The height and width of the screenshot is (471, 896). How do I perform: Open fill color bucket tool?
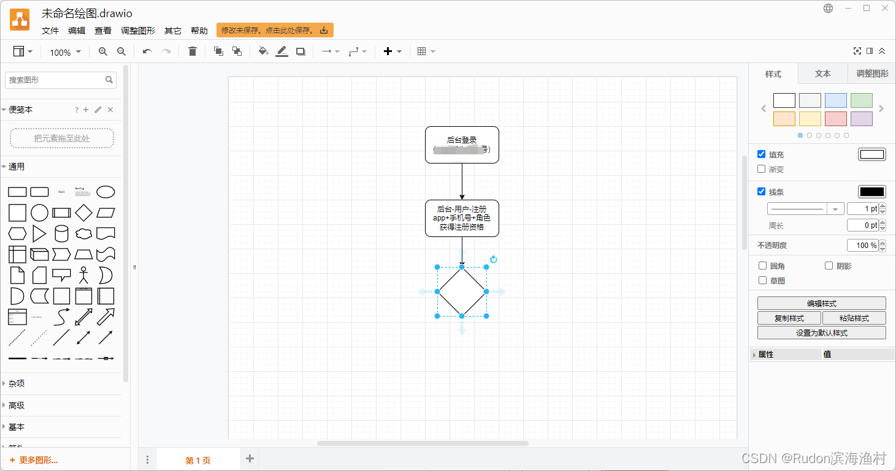(x=263, y=52)
